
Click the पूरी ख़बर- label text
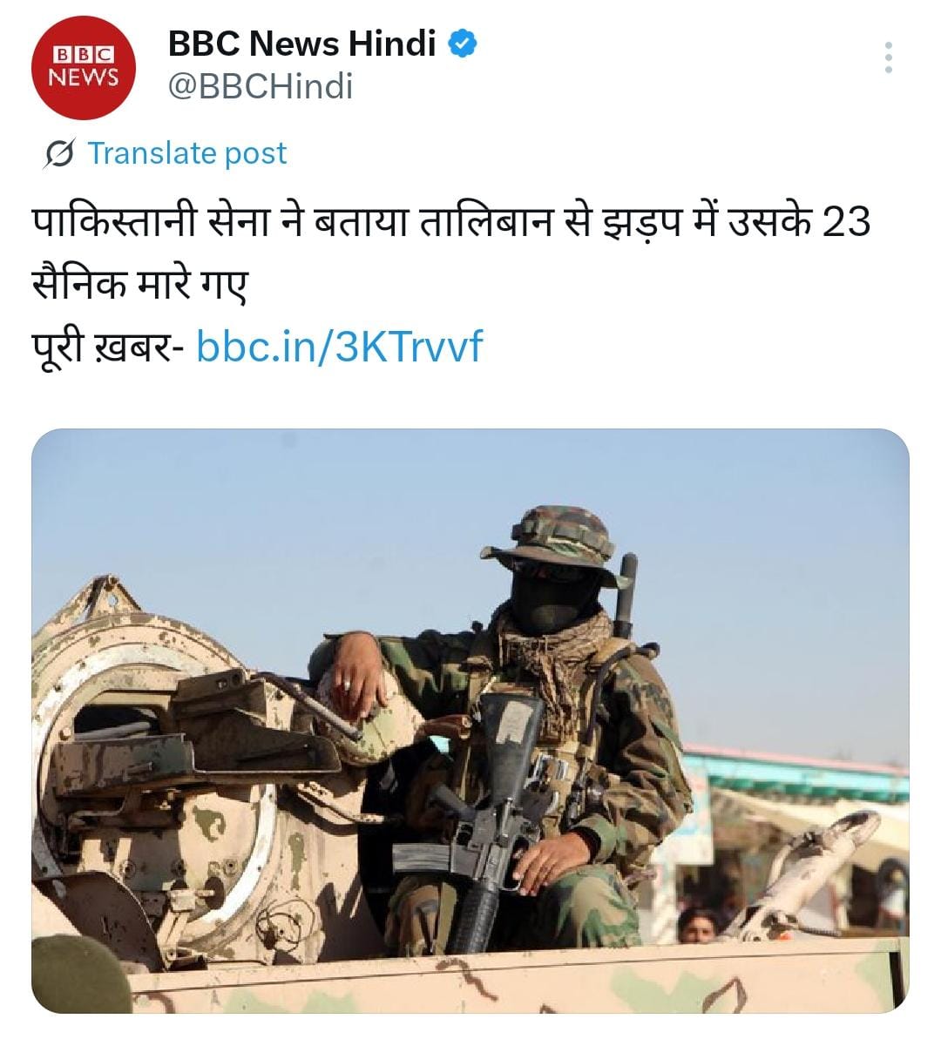pos(109,347)
